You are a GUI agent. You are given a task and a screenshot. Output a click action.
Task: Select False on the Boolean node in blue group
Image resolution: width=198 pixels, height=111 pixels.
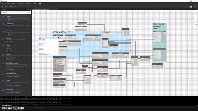coord(115,47)
